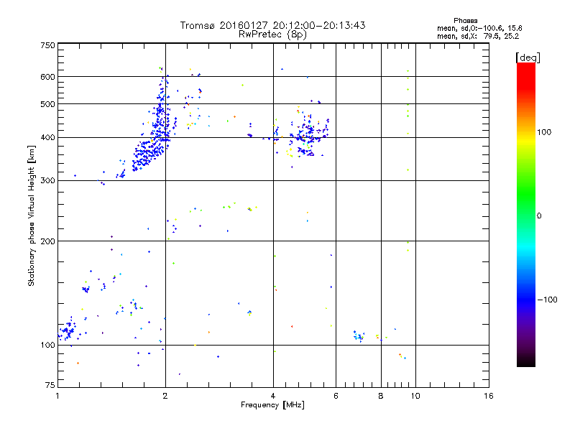Click the vertical green-yellow point column near 9.5 MHz
This screenshot has height=431, width=575.
[x=408, y=161]
